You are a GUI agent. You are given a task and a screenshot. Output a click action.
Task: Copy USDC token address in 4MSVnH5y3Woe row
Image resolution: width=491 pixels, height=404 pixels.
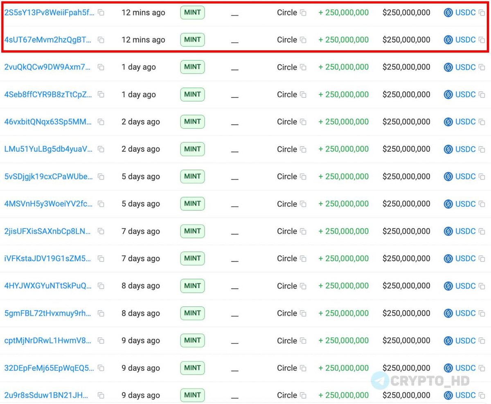(482, 204)
